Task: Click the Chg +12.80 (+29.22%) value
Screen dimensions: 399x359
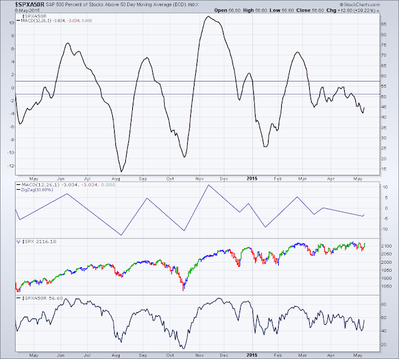Action: (351, 11)
